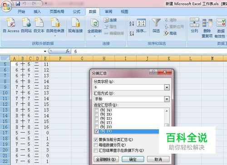Switch to the 审阅 tab

109,11
